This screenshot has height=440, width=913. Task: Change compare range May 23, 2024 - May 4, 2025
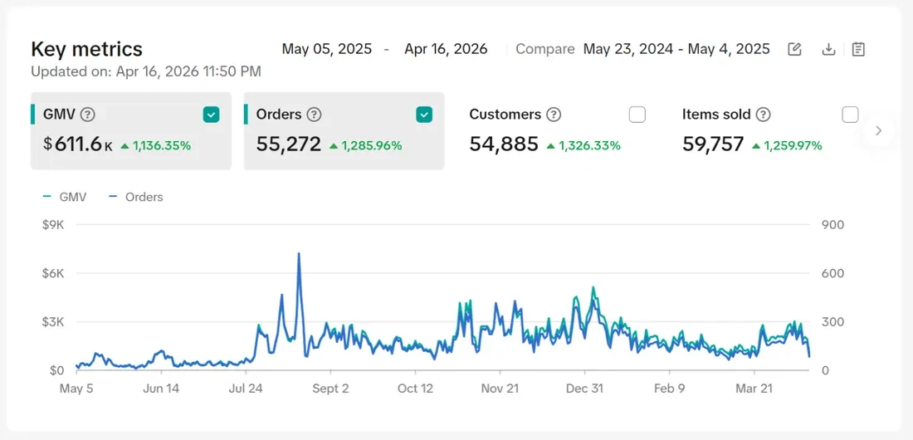click(x=676, y=49)
